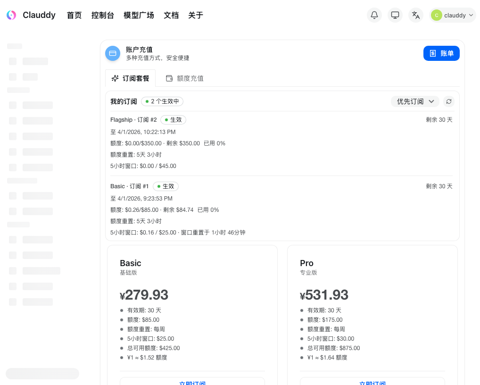480x385 pixels.
Task: Open the language translation icon
Action: click(x=415, y=15)
